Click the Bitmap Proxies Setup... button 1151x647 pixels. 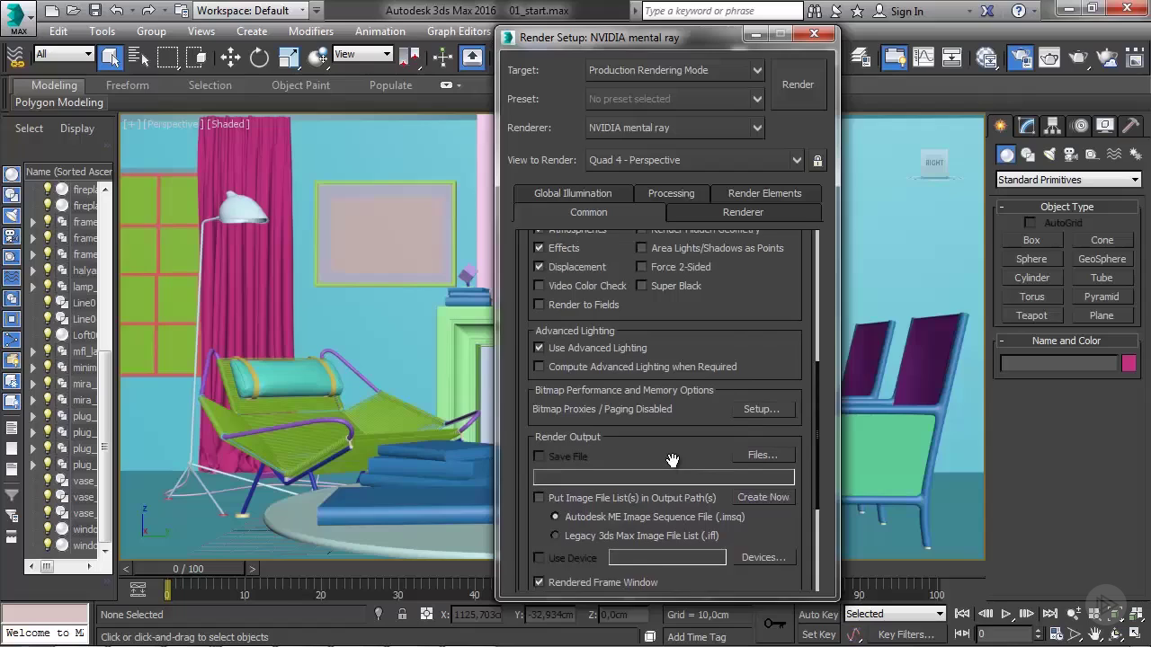[762, 409]
